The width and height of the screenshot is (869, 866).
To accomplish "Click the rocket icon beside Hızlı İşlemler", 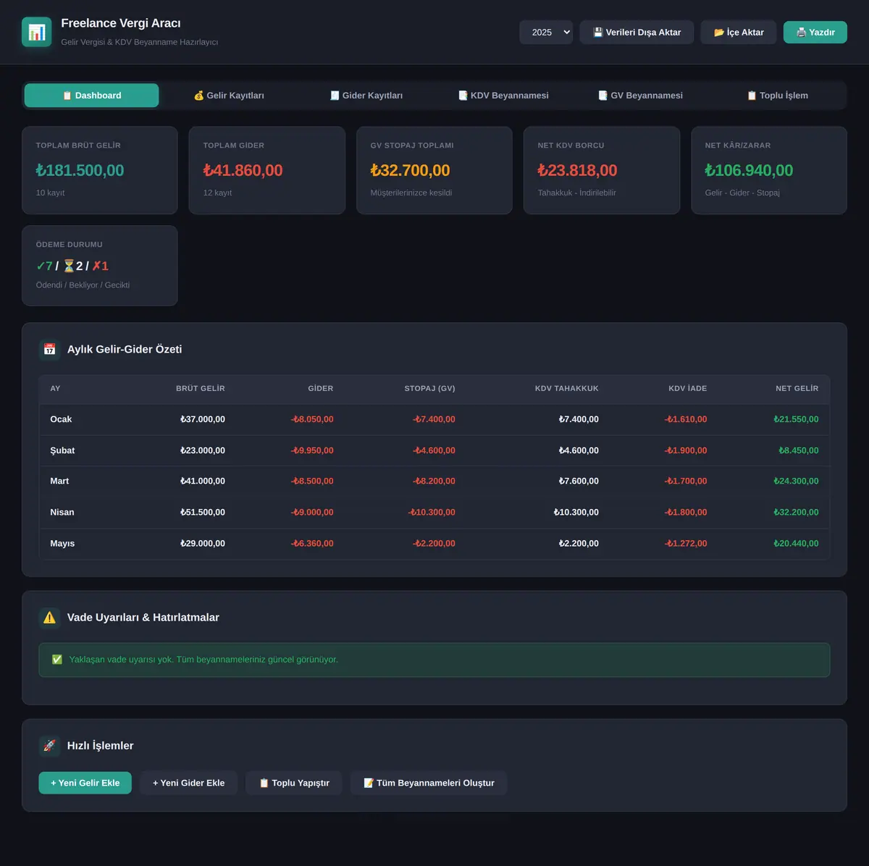I will coord(49,746).
